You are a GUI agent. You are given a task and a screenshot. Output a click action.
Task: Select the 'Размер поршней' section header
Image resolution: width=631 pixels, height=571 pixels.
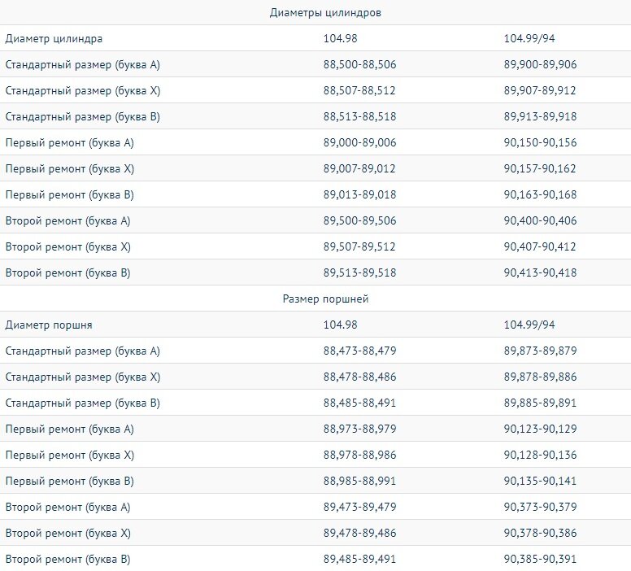[x=325, y=299]
